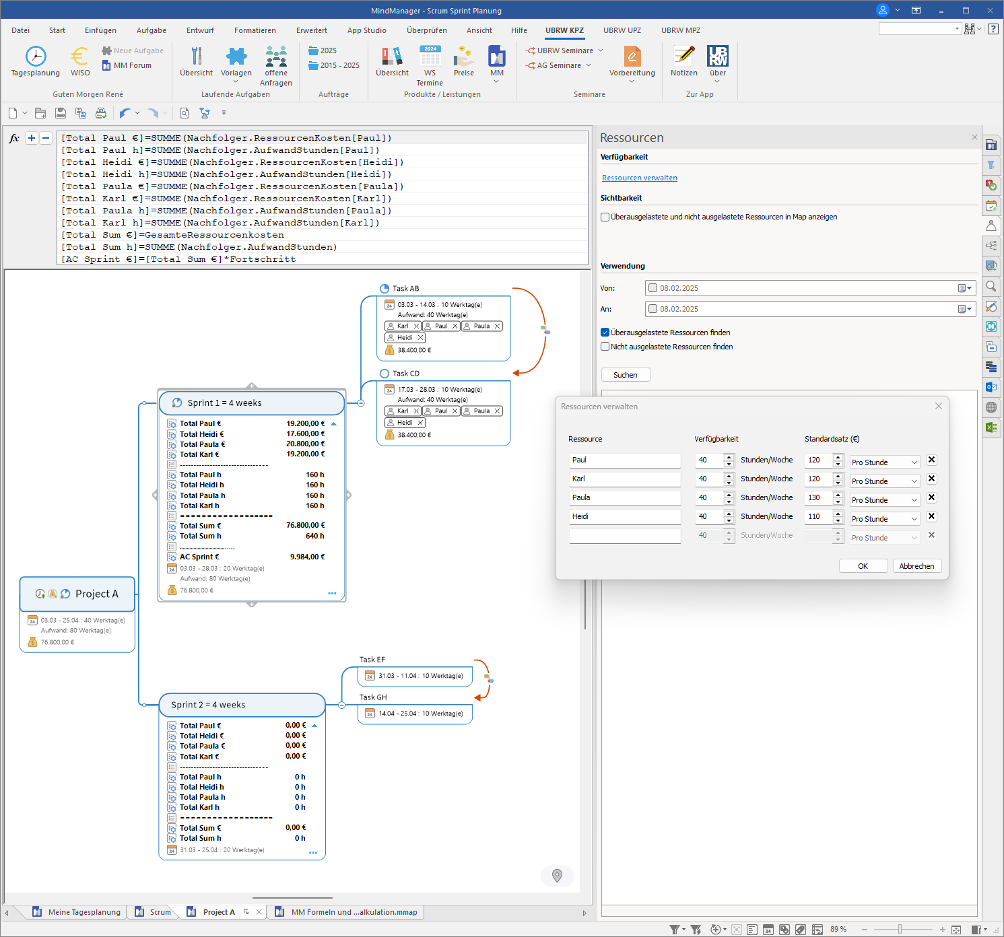Open WS Termine calendar icon

(430, 56)
